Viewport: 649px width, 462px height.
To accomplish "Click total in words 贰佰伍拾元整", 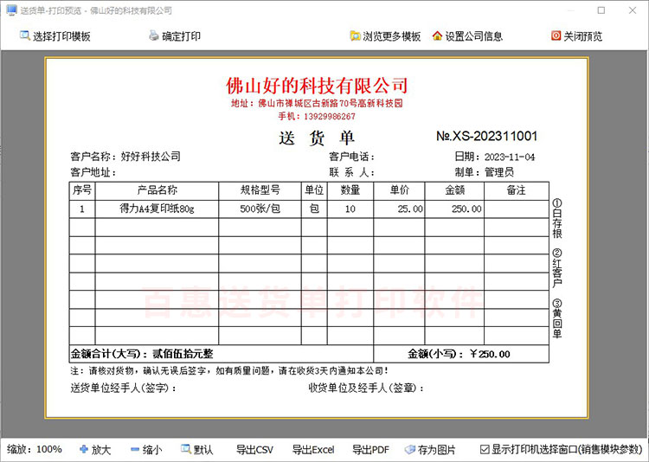I will click(183, 354).
